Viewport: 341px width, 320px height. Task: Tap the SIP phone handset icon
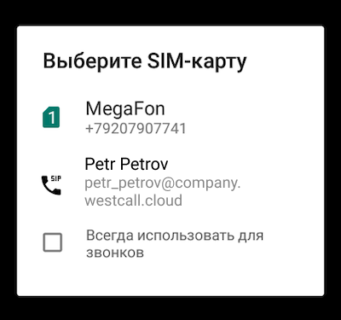49,186
